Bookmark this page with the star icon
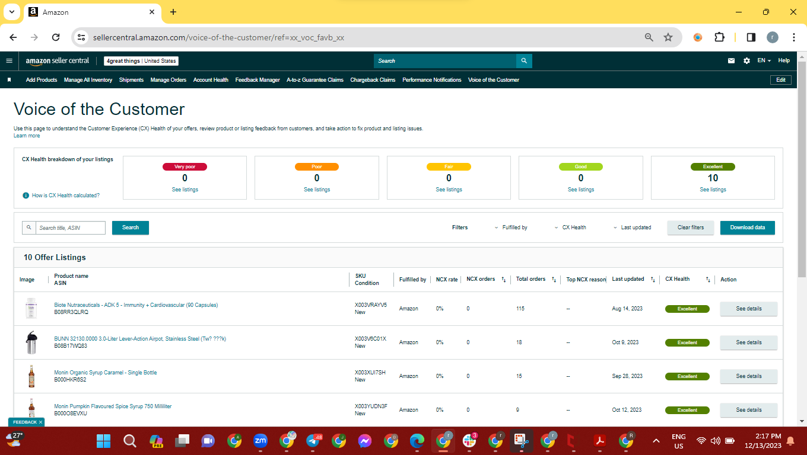Screen dimensions: 807x455 (668, 37)
